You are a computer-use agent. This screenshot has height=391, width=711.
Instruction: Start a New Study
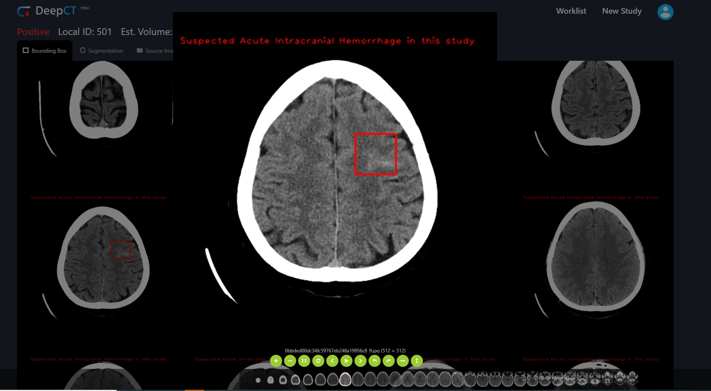click(x=622, y=11)
